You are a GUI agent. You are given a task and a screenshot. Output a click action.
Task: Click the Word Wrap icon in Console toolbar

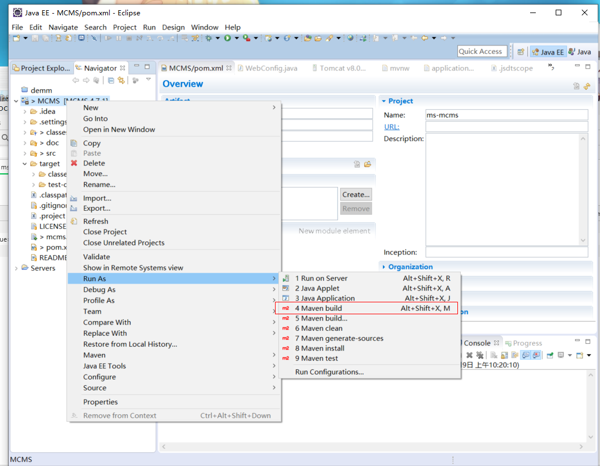[515, 355]
